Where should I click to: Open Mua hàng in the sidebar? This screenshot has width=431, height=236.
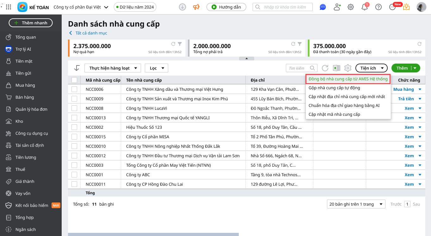click(x=25, y=85)
